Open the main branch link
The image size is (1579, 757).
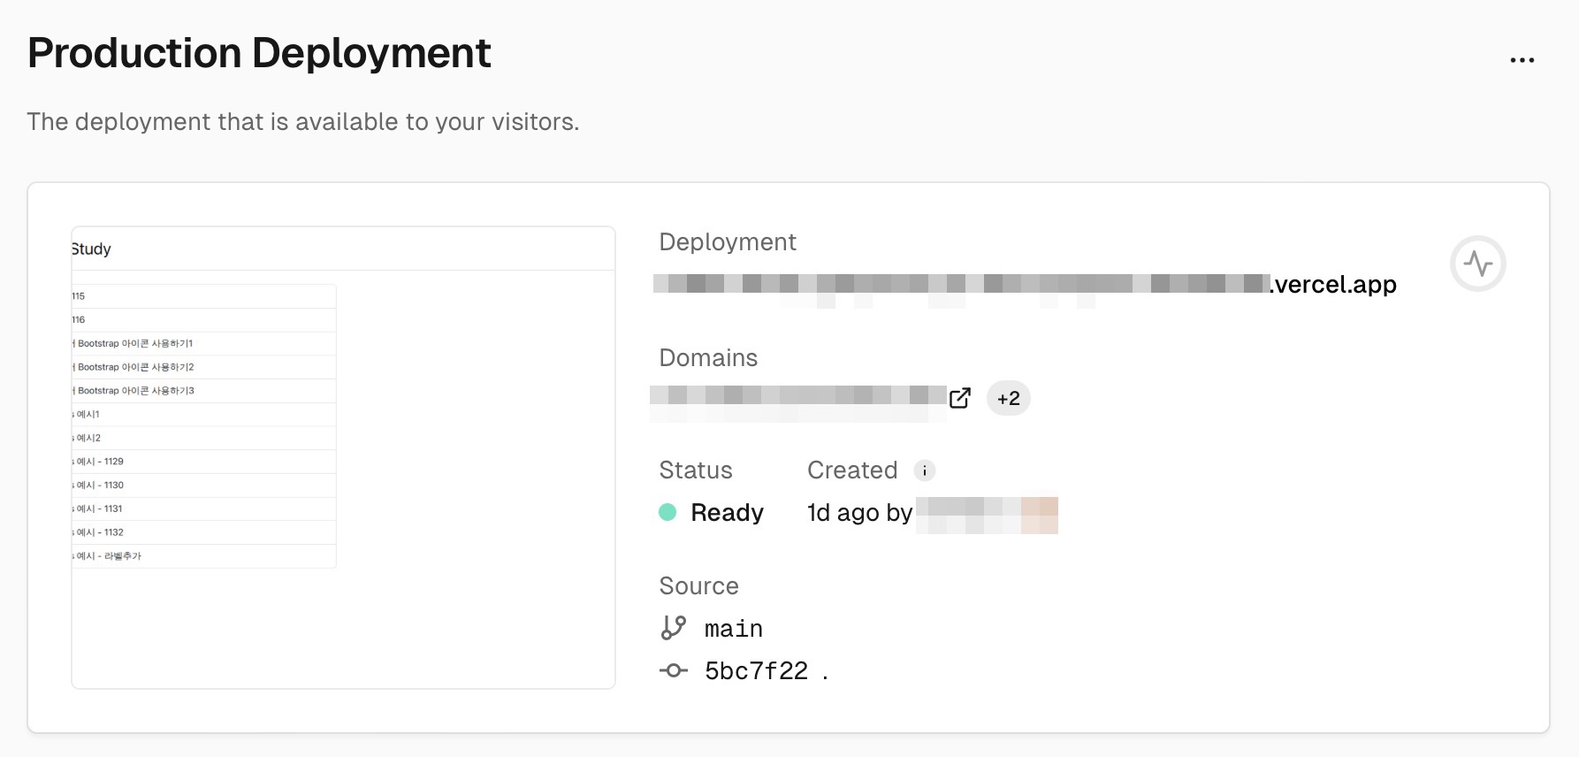[733, 629]
